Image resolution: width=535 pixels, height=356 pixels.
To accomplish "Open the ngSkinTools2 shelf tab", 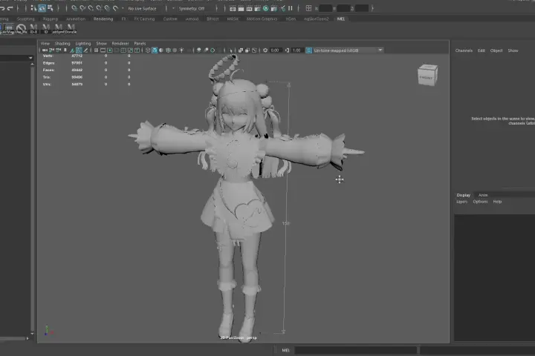I will (317, 19).
